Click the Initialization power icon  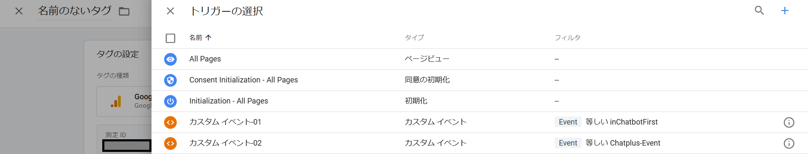click(x=170, y=101)
